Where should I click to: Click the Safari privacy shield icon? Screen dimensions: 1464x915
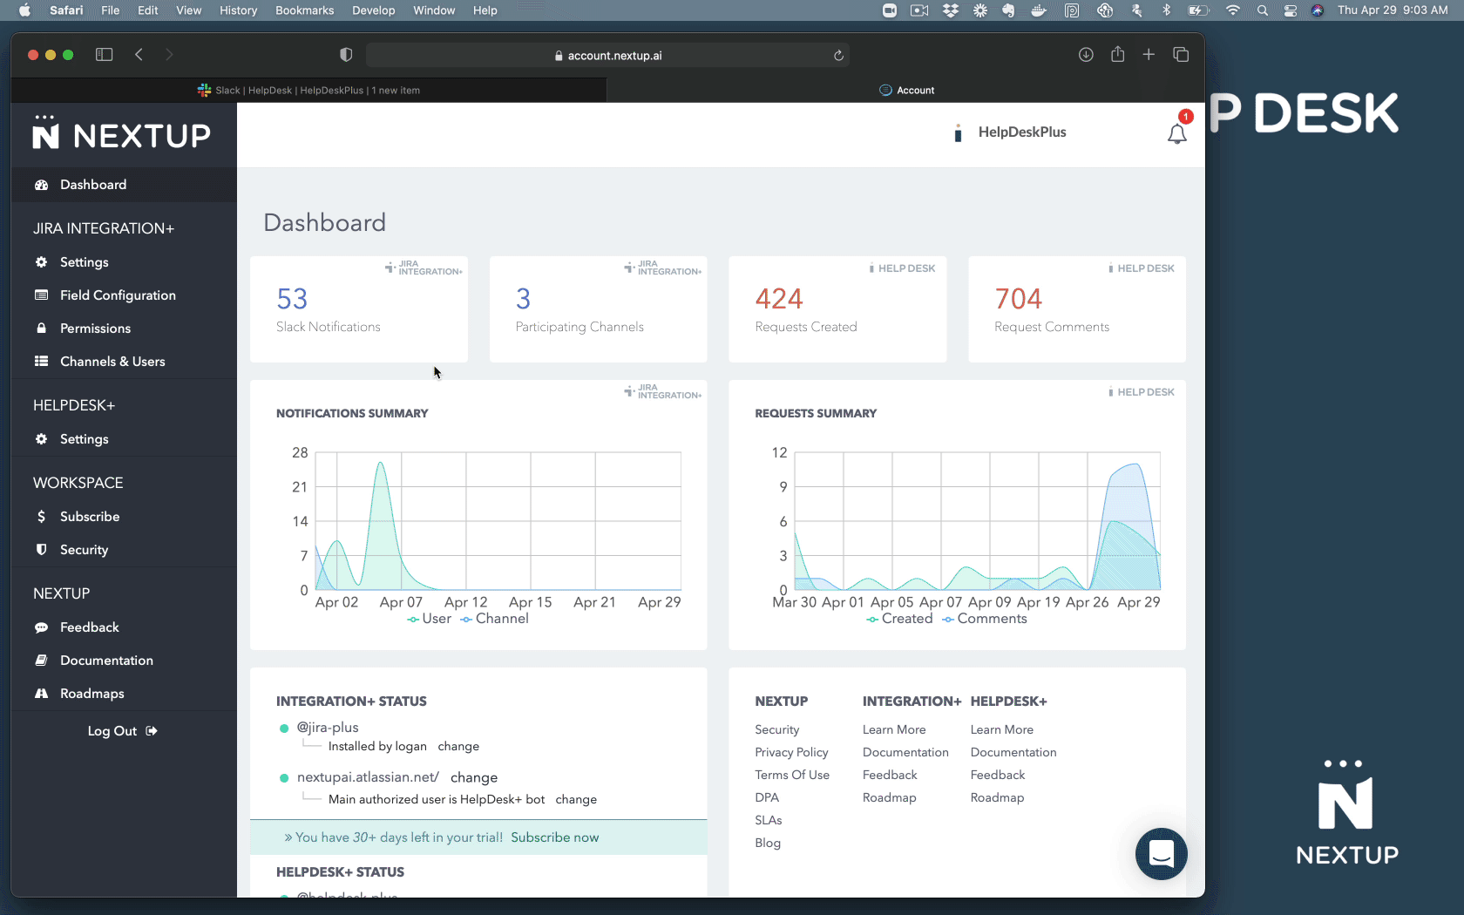click(x=346, y=55)
